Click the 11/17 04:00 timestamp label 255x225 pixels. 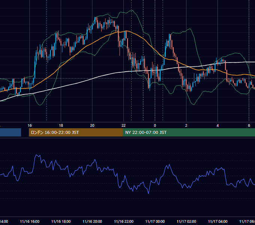pyautogui.click(x=217, y=221)
